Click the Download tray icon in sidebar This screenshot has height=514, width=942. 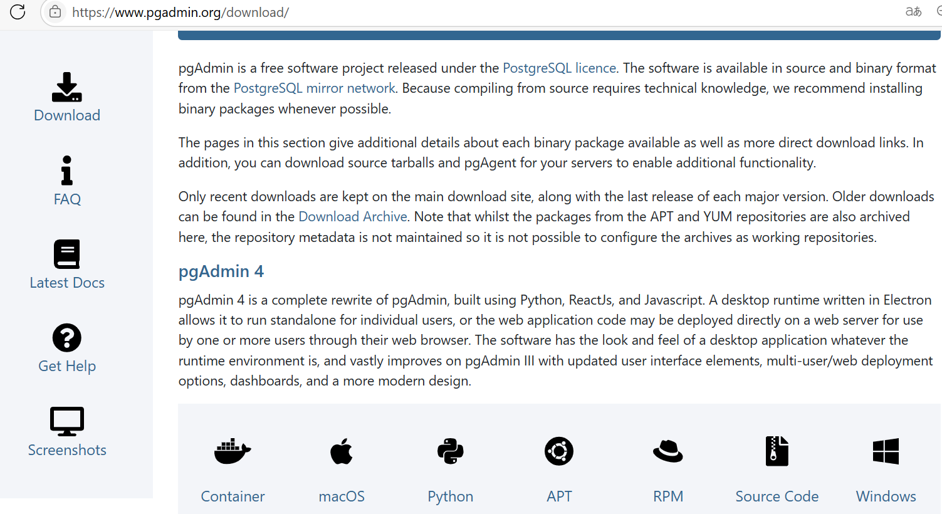coord(67,87)
